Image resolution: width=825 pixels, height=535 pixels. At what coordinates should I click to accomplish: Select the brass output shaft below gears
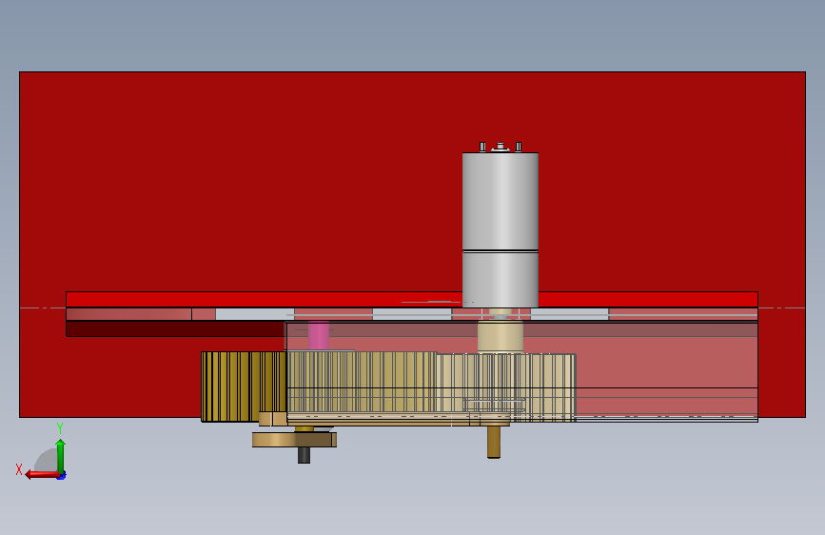click(494, 442)
